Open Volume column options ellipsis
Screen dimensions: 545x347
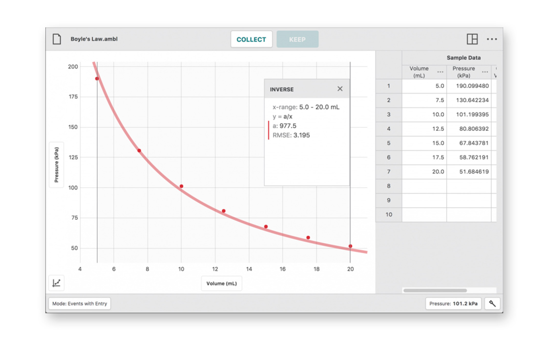click(x=440, y=72)
